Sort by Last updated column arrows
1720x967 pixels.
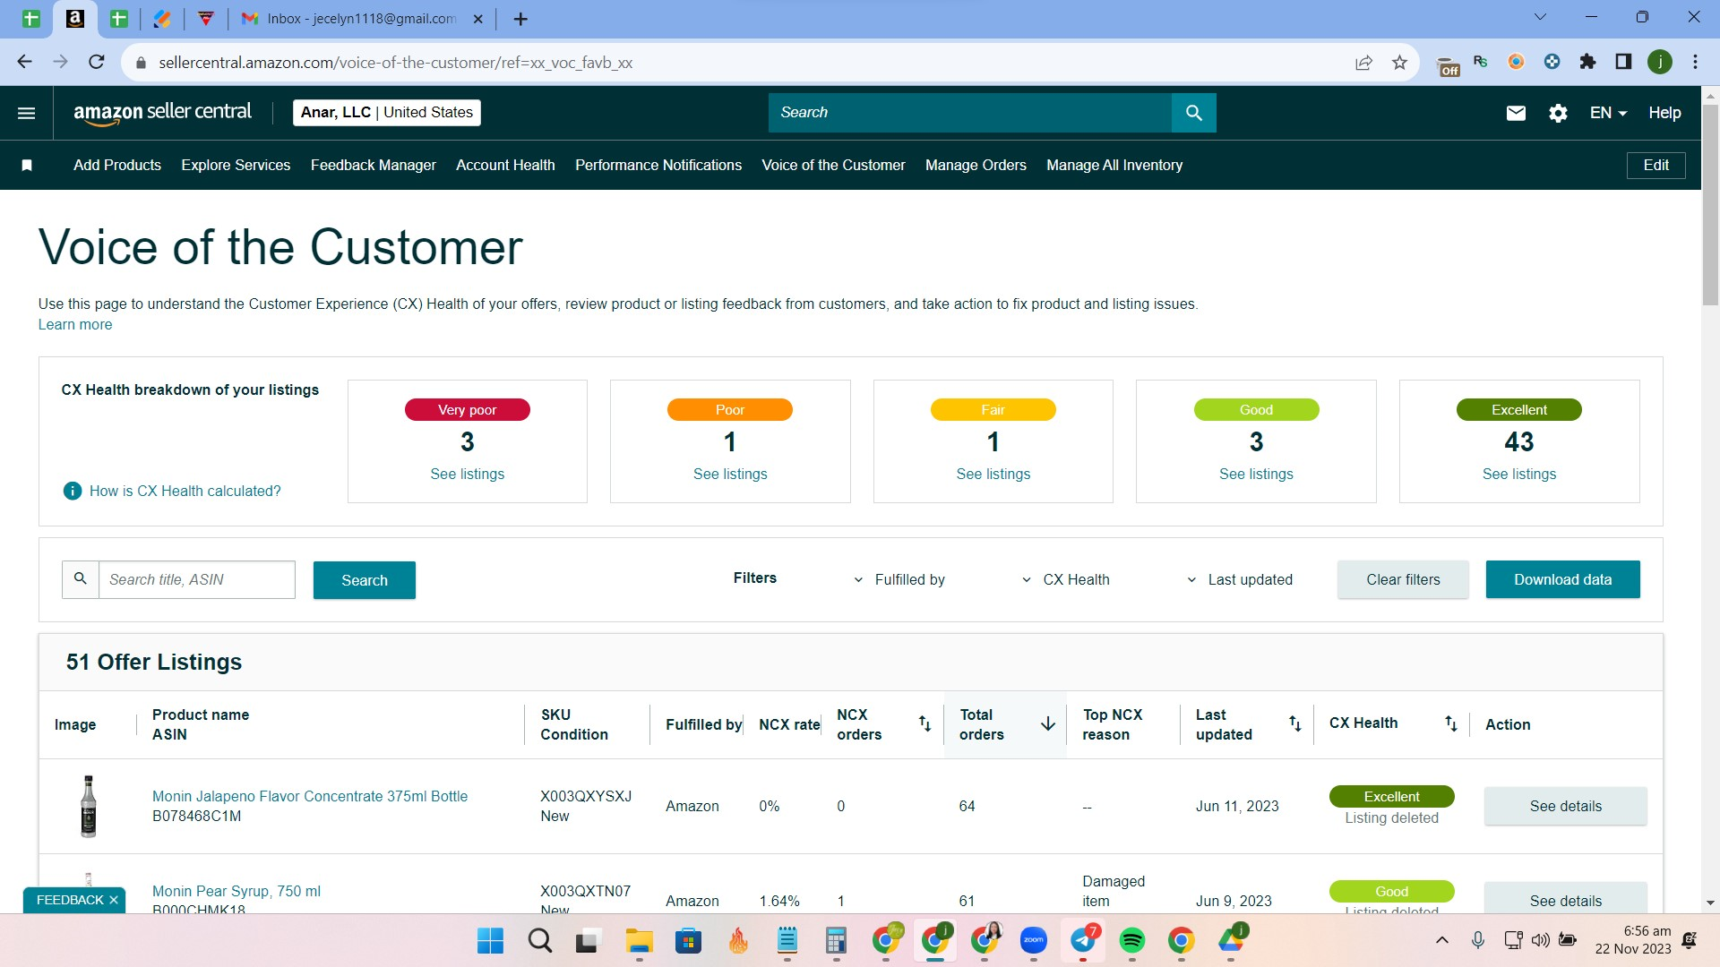click(1294, 723)
